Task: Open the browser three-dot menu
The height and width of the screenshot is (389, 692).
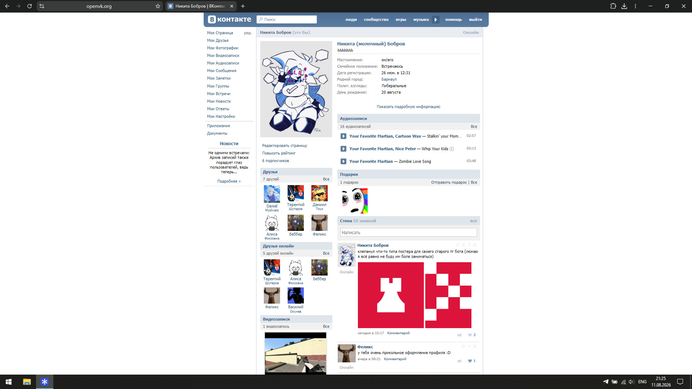Action: tap(635, 6)
